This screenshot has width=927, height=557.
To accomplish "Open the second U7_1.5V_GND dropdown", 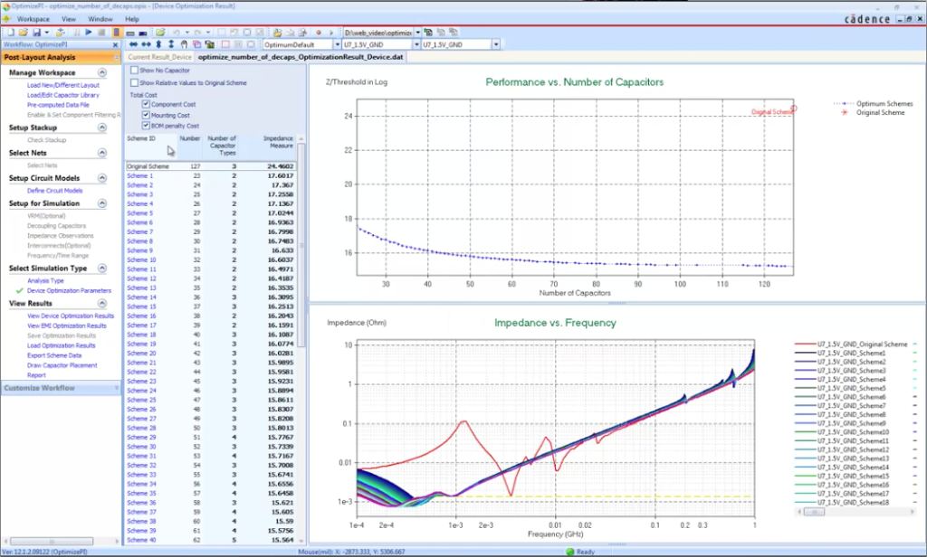I will click(496, 45).
